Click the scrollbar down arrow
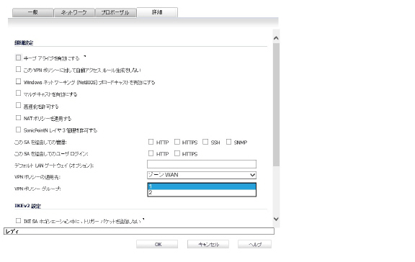The width and height of the screenshot is (415, 262). (x=276, y=219)
